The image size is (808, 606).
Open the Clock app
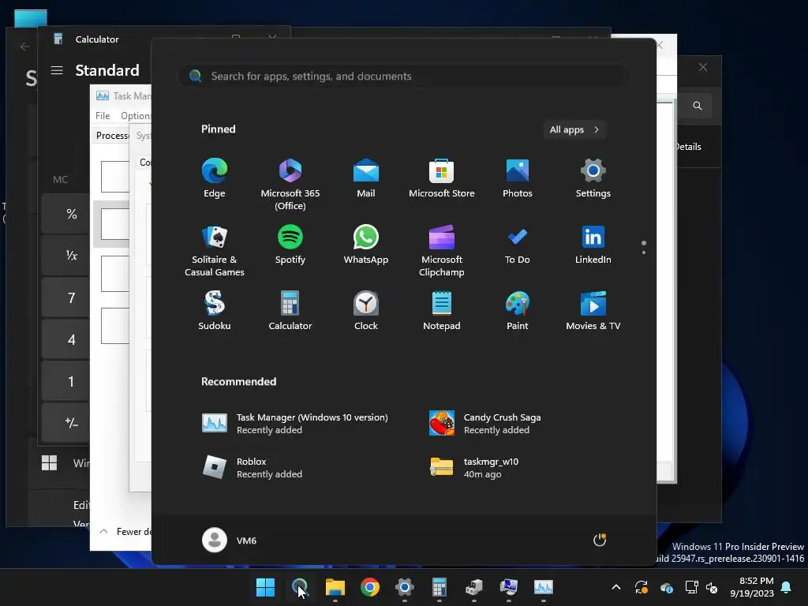(366, 311)
